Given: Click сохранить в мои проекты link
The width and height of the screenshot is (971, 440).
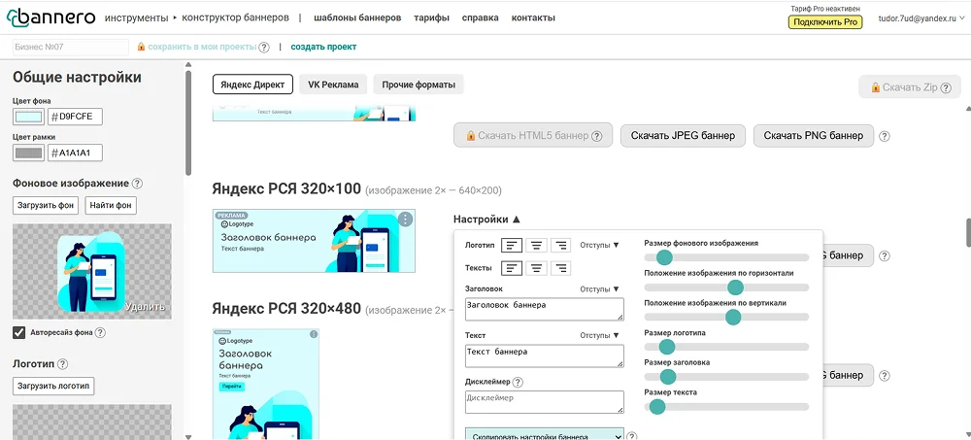Looking at the screenshot, I should pos(202,47).
